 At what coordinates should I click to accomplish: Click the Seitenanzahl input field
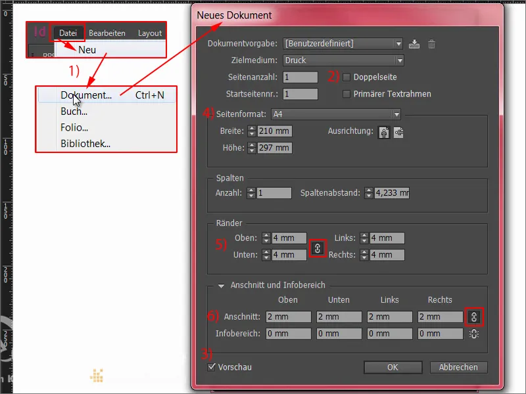coord(300,77)
